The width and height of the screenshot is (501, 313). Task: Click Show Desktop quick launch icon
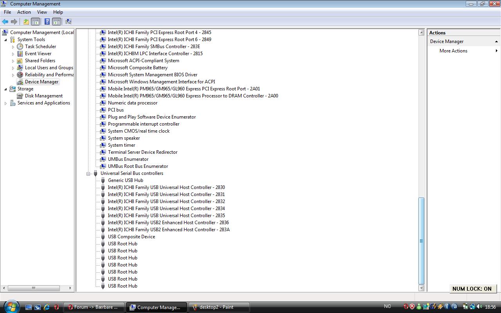pyautogui.click(x=29, y=308)
